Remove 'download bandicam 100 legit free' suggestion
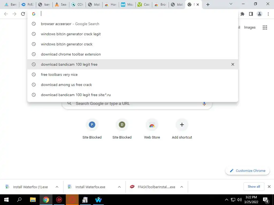 tap(233, 64)
